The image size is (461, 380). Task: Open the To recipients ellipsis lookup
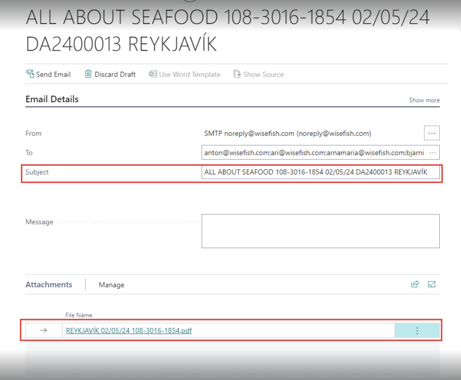tap(432, 152)
